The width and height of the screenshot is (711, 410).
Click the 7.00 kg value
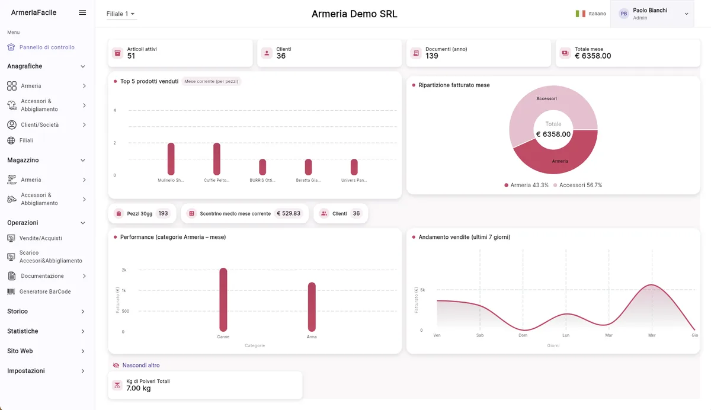(x=139, y=389)
